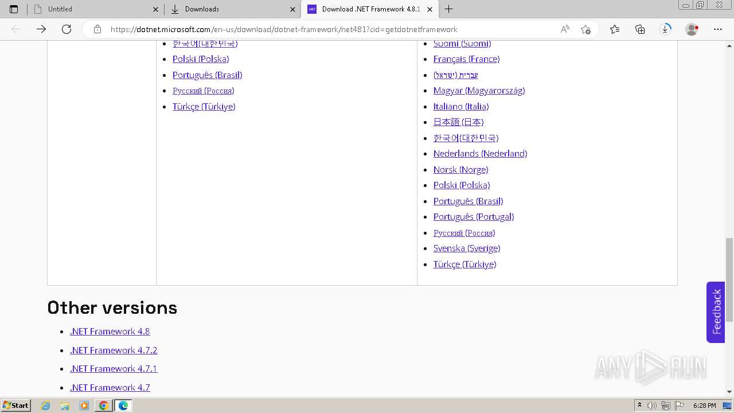
Task: Open media player taskbar icon
Action: pyautogui.click(x=84, y=406)
